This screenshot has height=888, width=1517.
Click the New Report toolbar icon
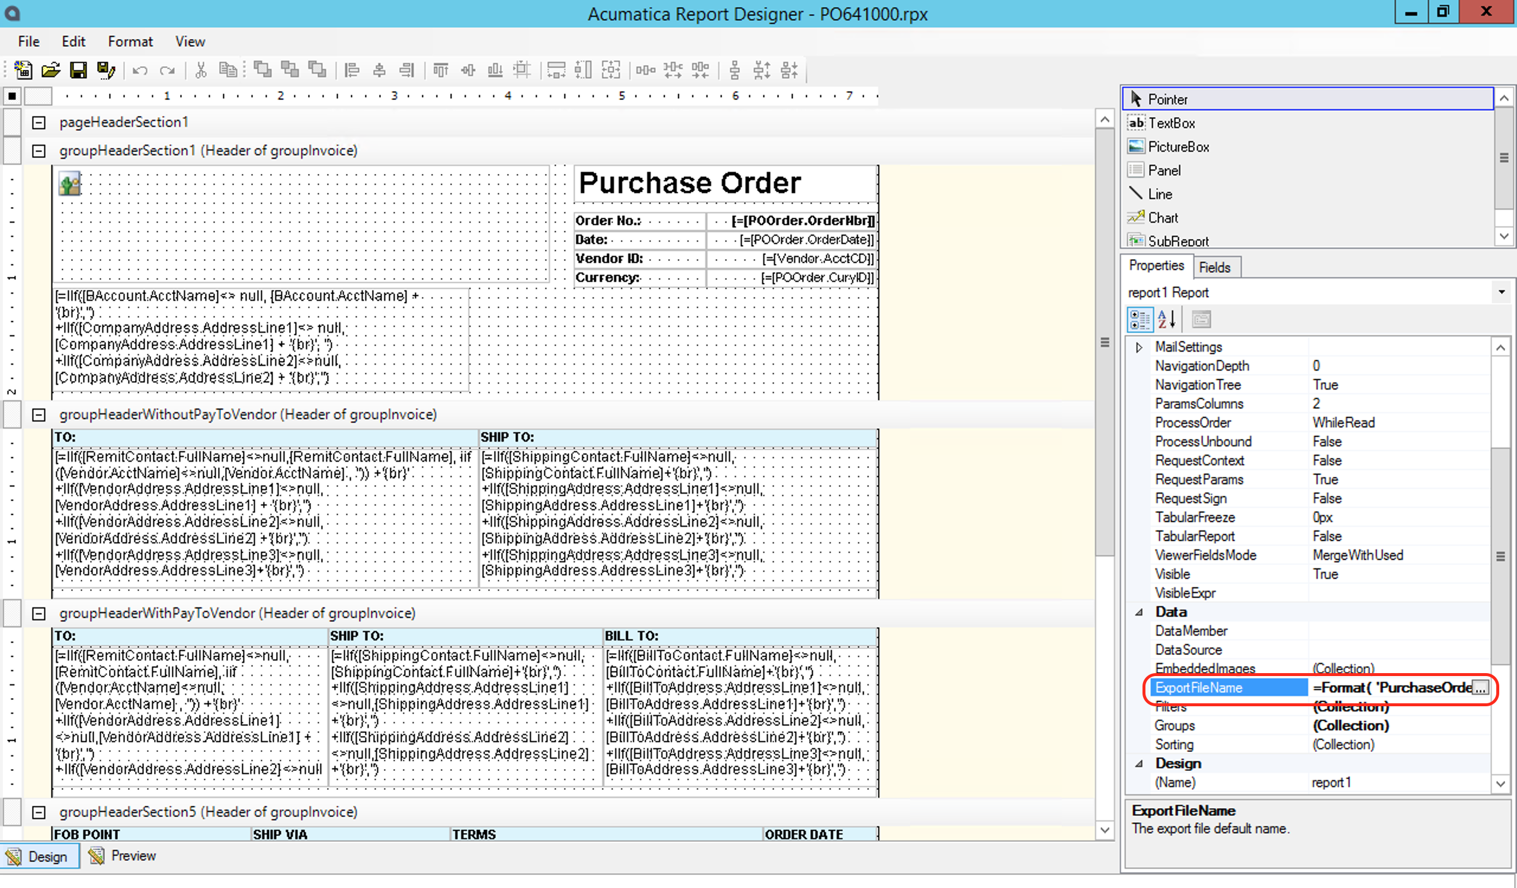tap(23, 70)
